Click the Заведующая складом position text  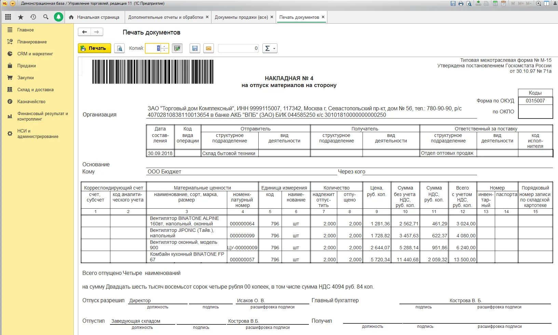click(136, 321)
